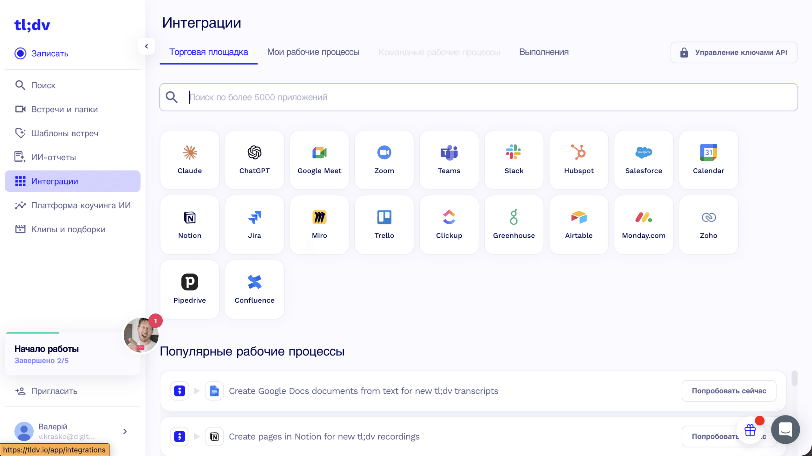Switch to Торговая площадка tab
This screenshot has width=812, height=456.
208,52
